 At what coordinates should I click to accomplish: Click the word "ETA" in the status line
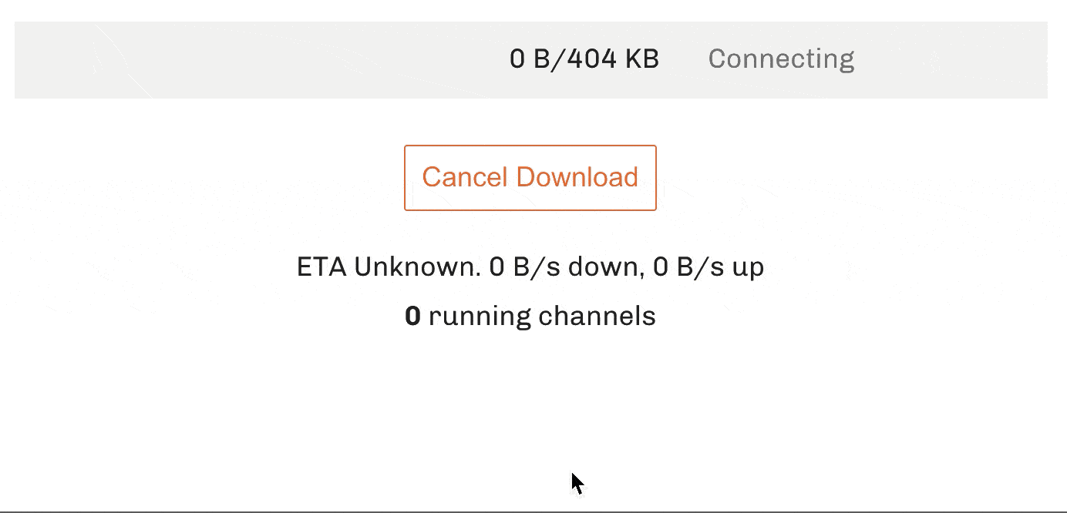coord(322,267)
